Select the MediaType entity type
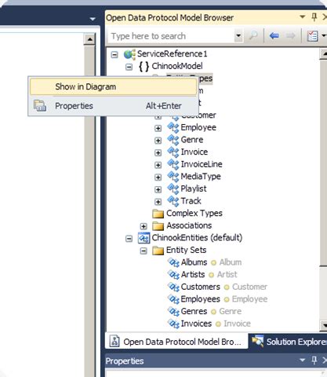The image size is (327, 377). coord(201,176)
